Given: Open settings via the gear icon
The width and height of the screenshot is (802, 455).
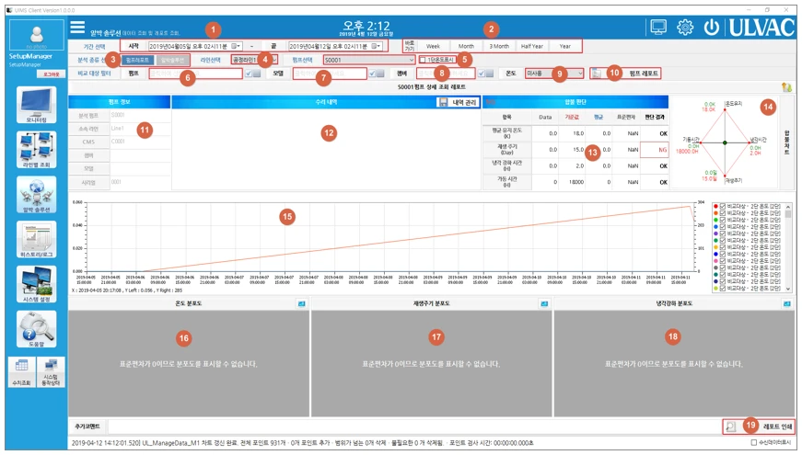Looking at the screenshot, I should click(x=685, y=27).
